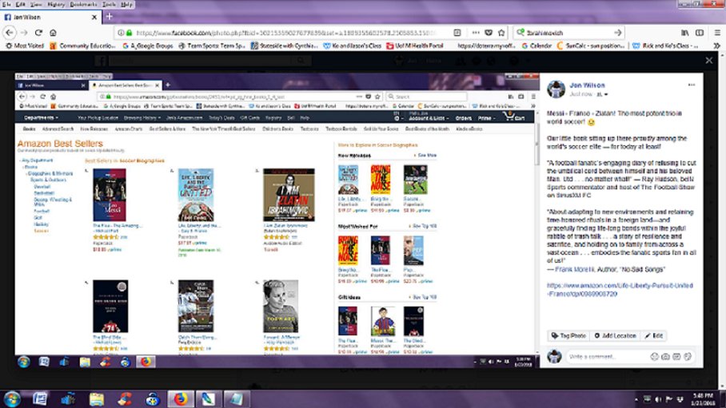Reload the Facebook page

click(38, 33)
